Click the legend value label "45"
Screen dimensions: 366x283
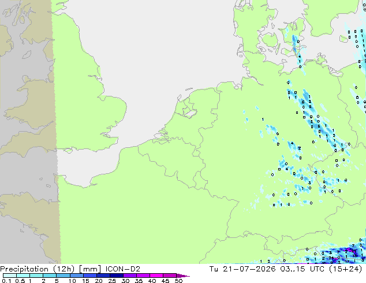tap(165, 281)
